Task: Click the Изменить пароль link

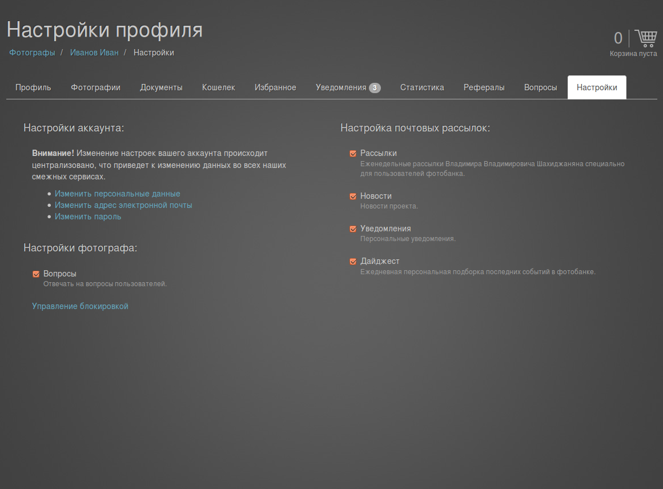Action: [88, 217]
